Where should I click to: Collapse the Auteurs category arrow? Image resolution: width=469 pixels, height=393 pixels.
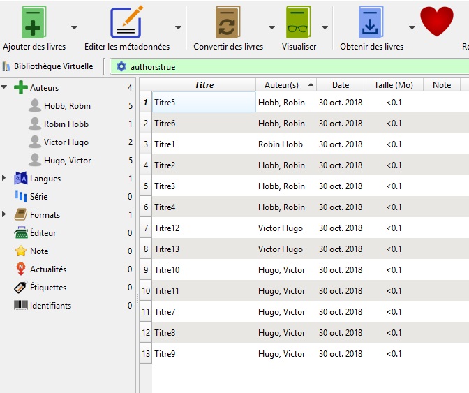coord(4,87)
